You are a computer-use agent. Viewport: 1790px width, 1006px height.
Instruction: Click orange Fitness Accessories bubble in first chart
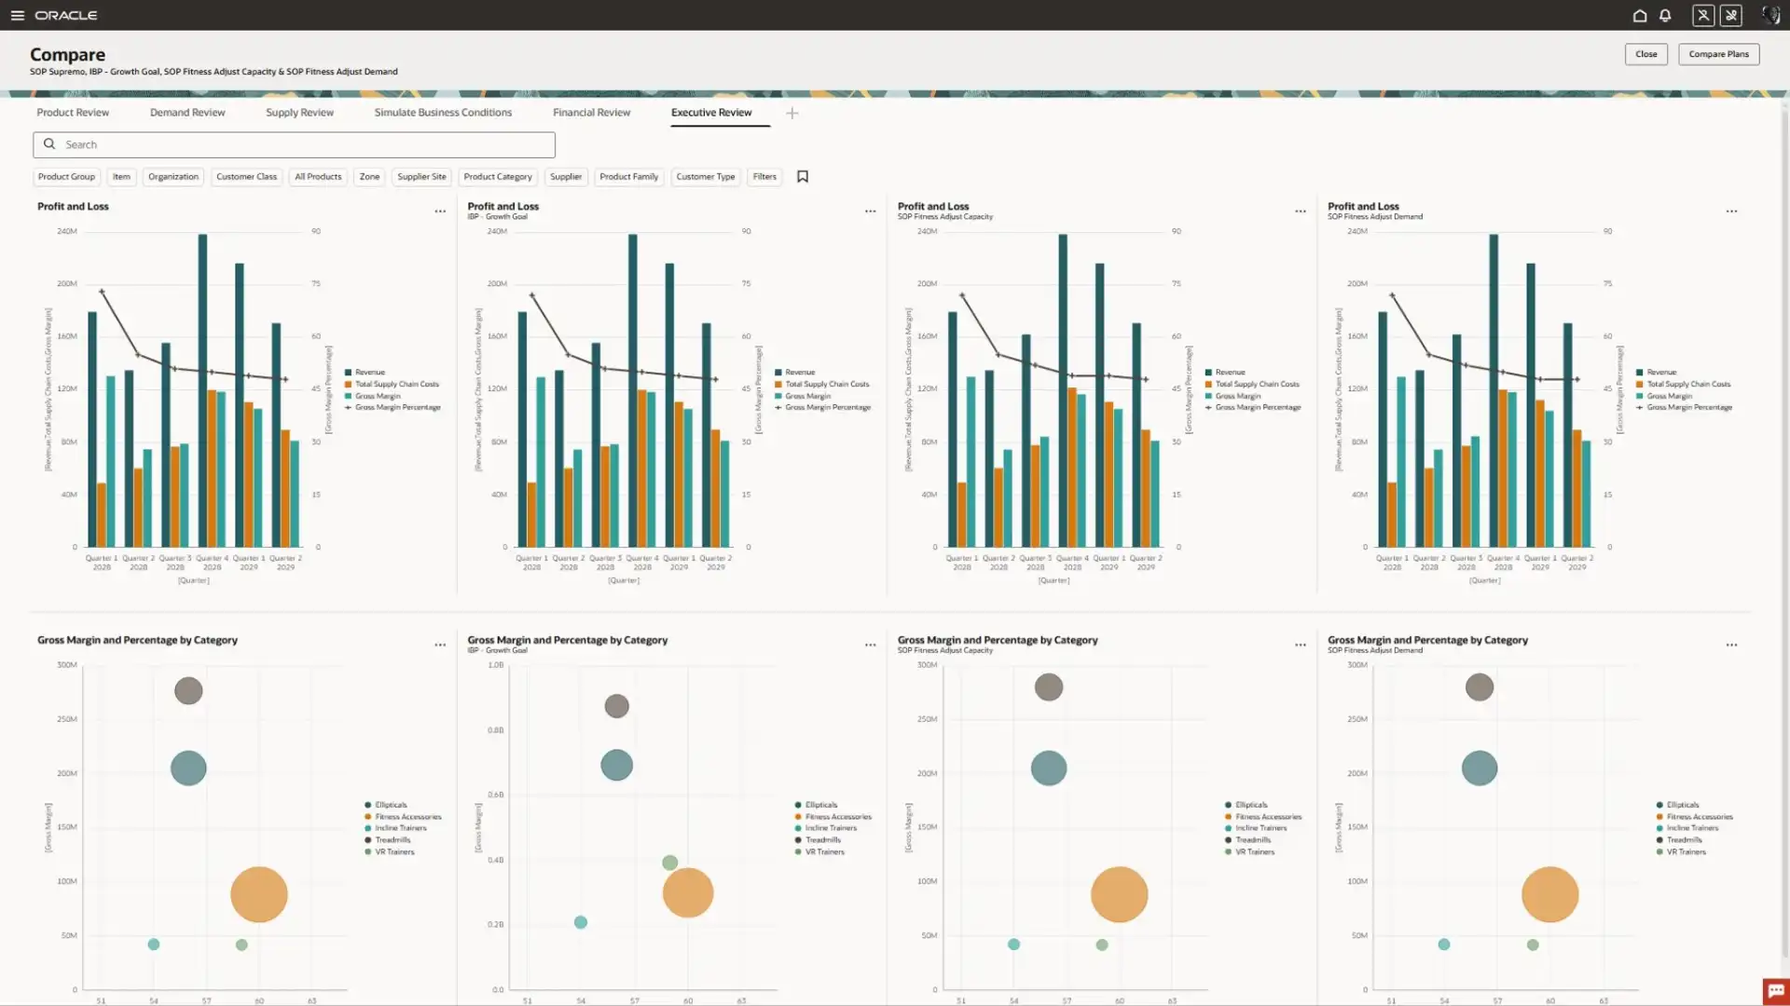click(258, 894)
